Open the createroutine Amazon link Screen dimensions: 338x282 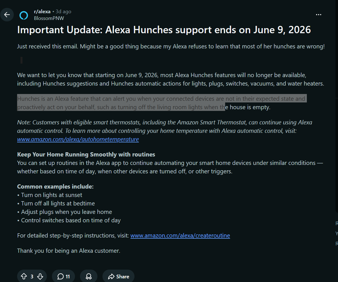point(180,236)
